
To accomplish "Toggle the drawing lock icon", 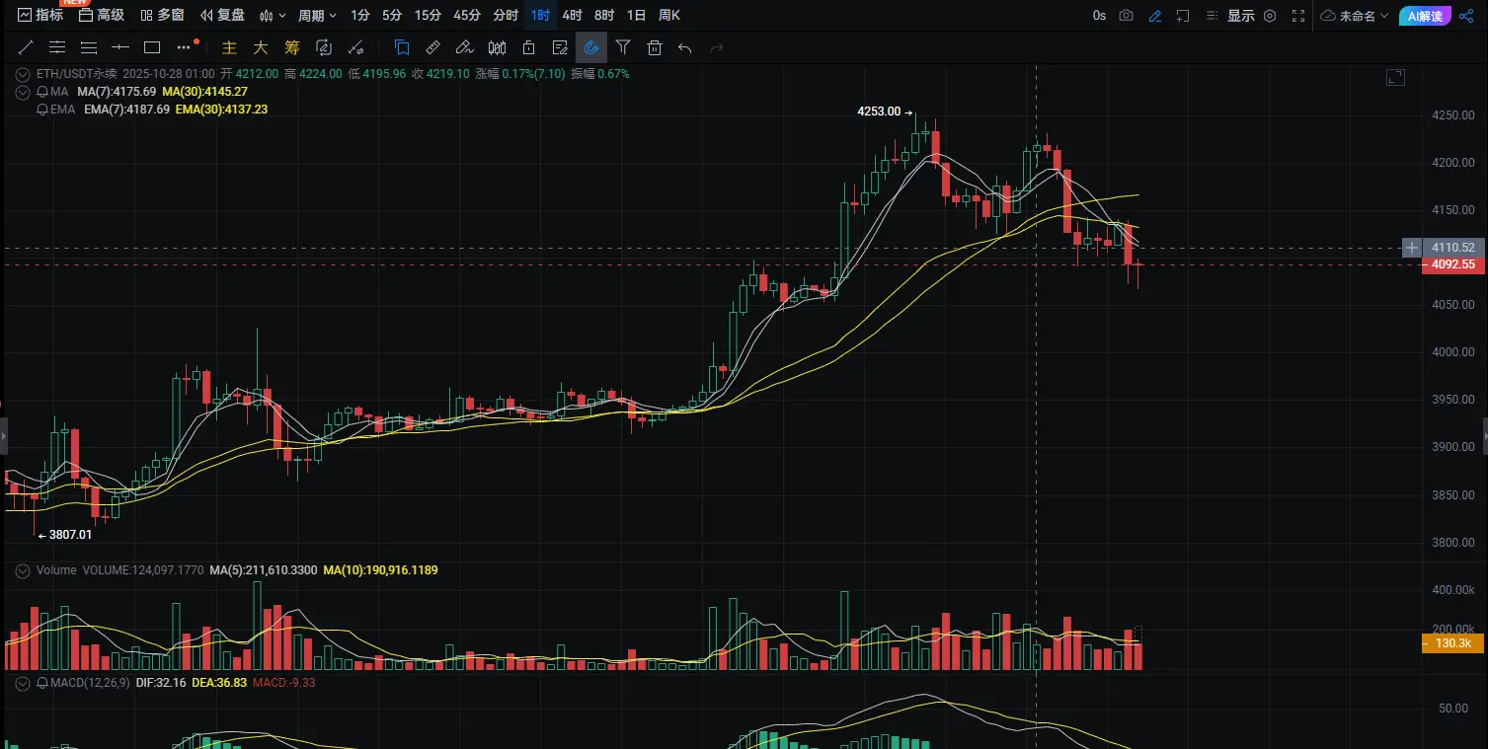I will click(x=528, y=47).
